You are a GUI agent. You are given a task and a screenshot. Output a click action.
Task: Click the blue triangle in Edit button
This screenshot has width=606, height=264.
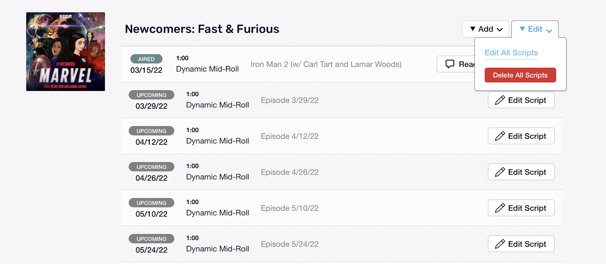522,29
